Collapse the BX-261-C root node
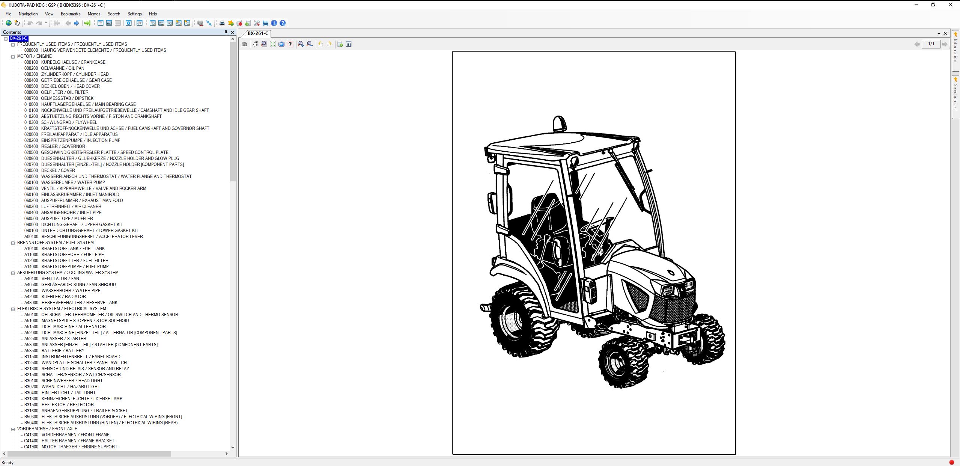This screenshot has width=960, height=466. [x=6, y=38]
